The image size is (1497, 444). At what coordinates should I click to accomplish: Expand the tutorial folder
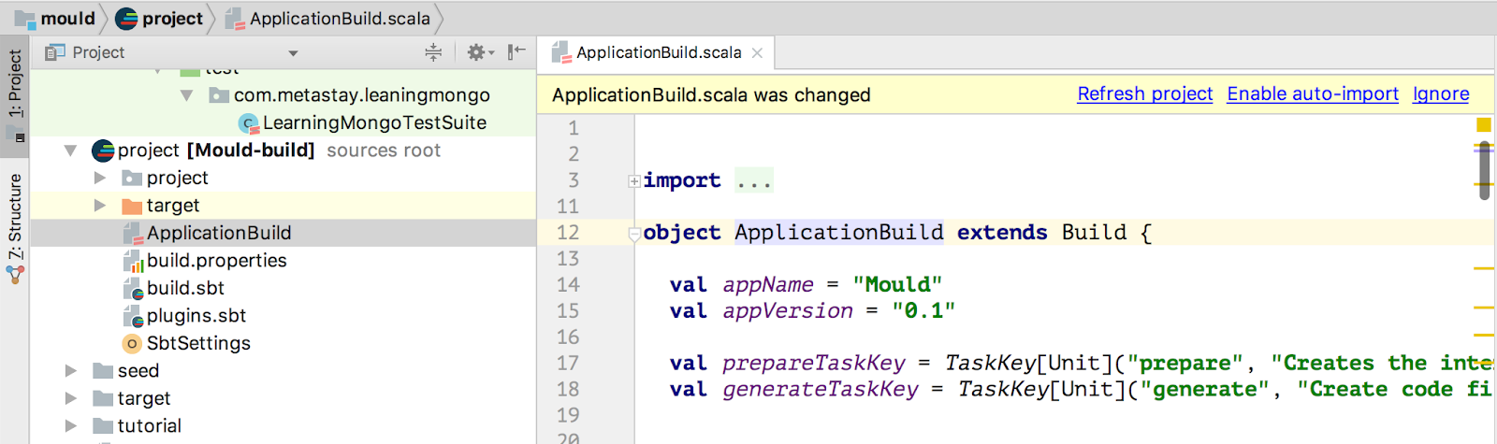coord(71,426)
